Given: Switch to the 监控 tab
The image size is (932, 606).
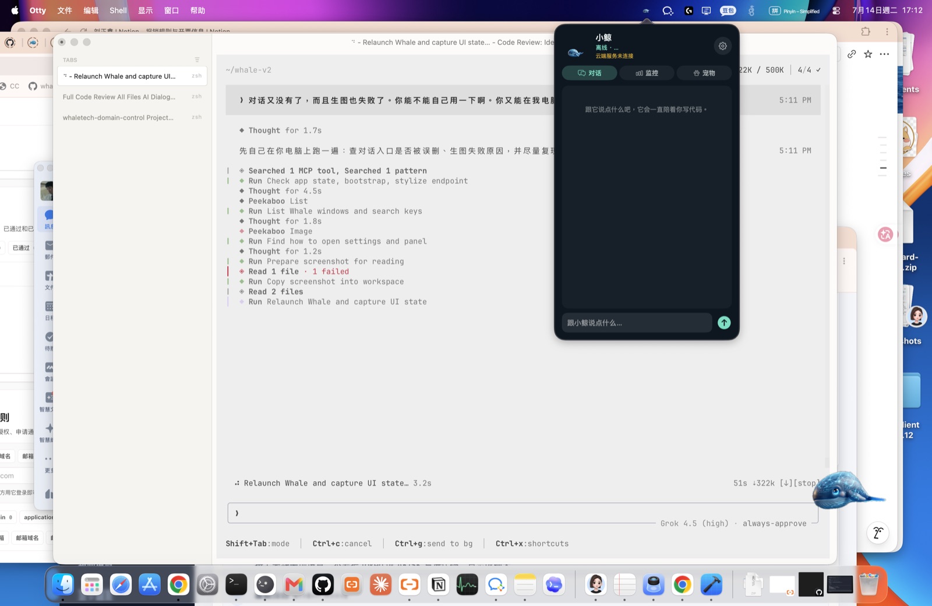Looking at the screenshot, I should (647, 73).
